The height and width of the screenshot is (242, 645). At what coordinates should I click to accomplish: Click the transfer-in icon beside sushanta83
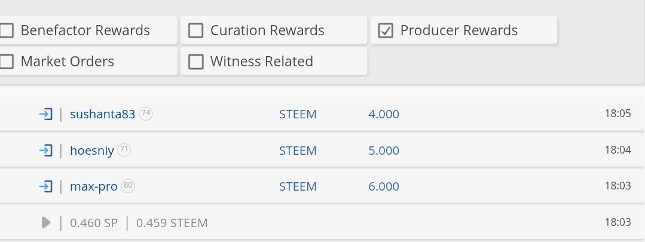pyautogui.click(x=45, y=114)
